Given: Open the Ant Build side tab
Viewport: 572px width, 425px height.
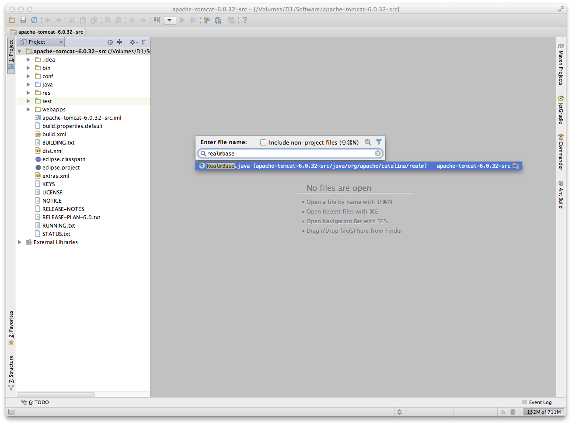Looking at the screenshot, I should (x=561, y=194).
